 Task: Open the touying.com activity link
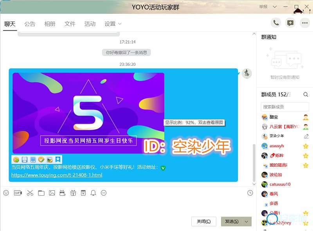(57, 175)
